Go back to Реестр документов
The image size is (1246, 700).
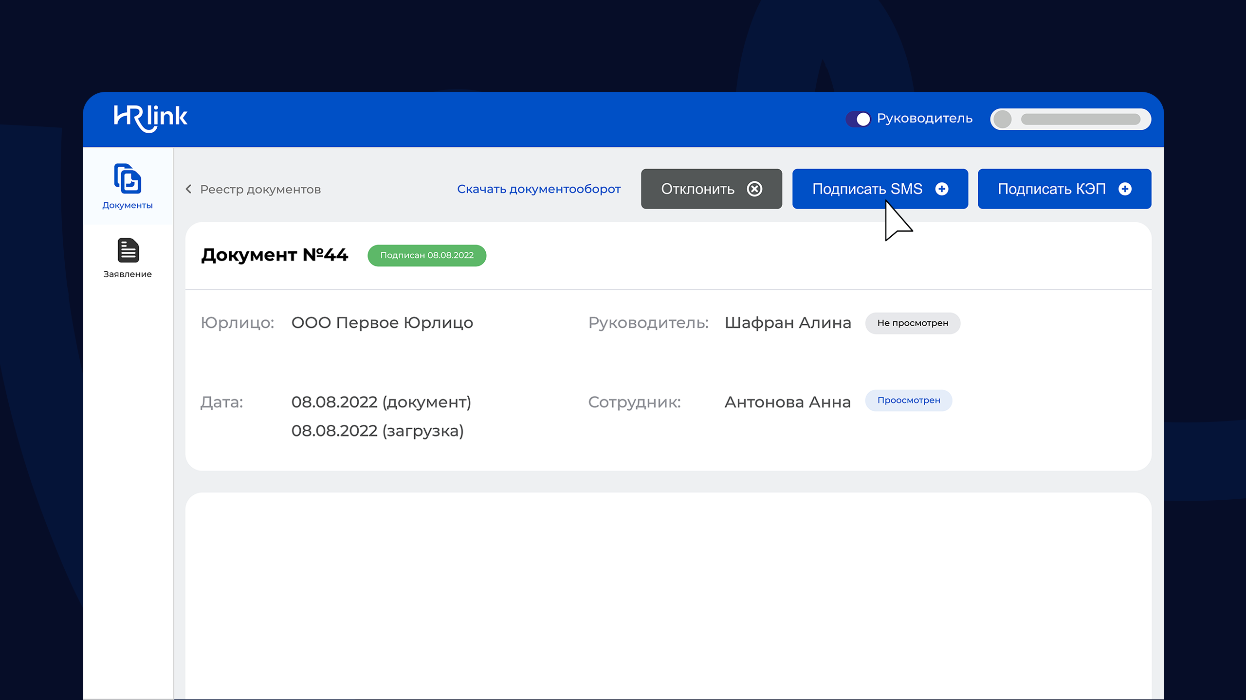(x=260, y=190)
